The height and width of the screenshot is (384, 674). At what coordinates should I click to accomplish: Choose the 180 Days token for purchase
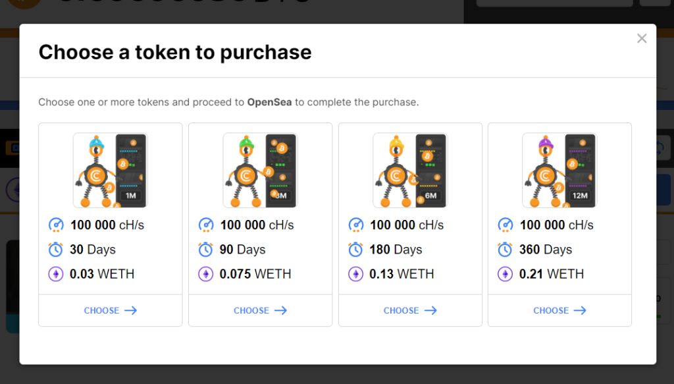pos(410,310)
